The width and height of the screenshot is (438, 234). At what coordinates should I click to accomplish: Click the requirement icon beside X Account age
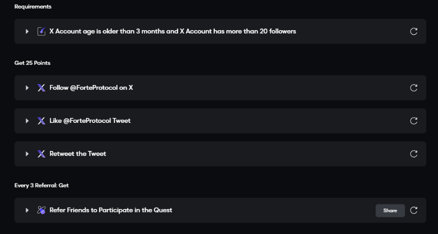click(41, 32)
